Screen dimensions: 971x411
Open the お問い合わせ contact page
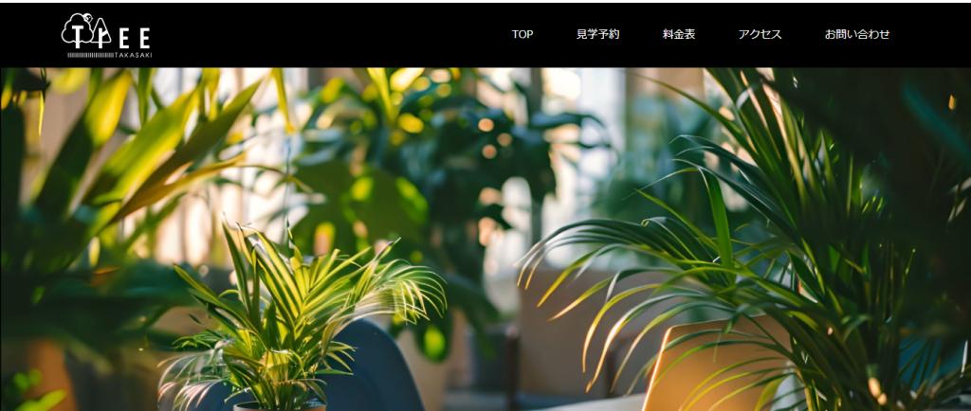[x=857, y=35]
